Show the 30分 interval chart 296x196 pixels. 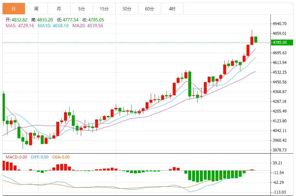[x=127, y=9]
